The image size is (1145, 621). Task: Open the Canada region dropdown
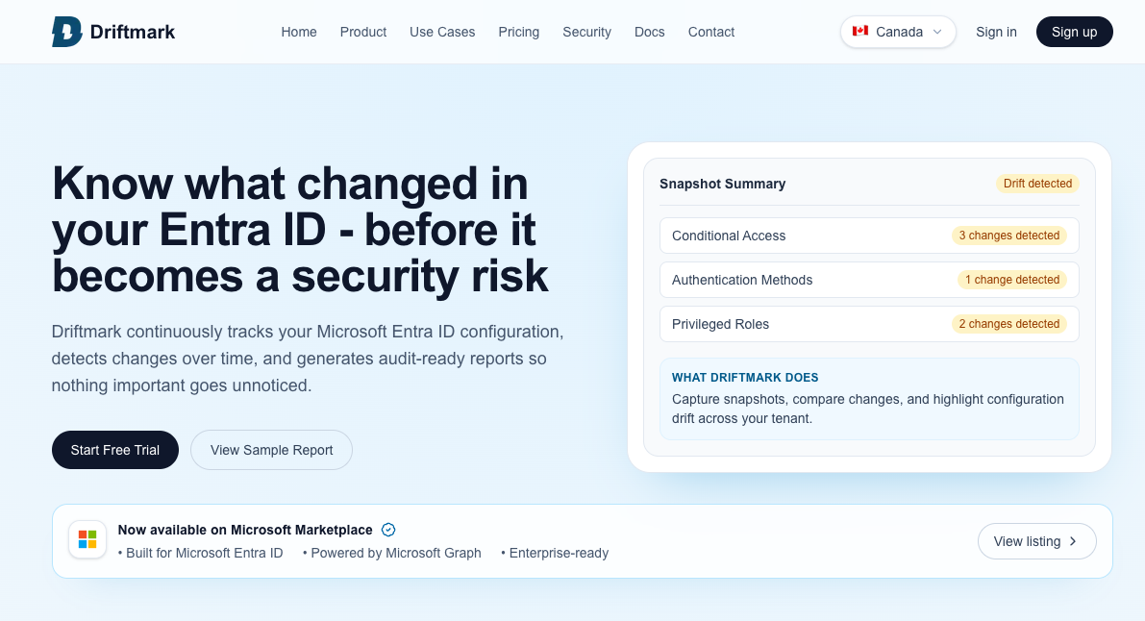coord(898,32)
